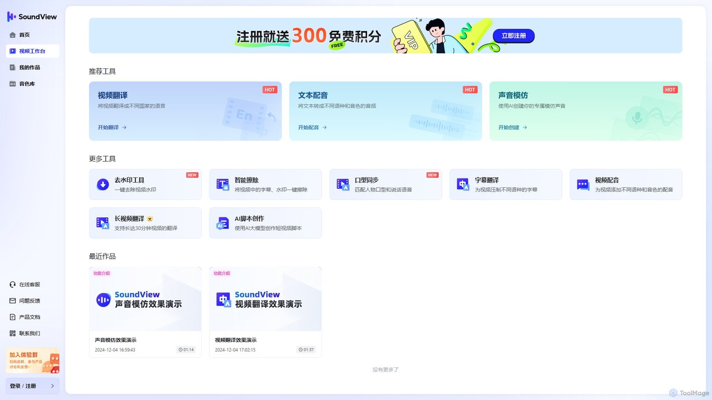The width and height of the screenshot is (712, 400).
Task: Open the 智能擦除 tool
Action: click(x=265, y=184)
